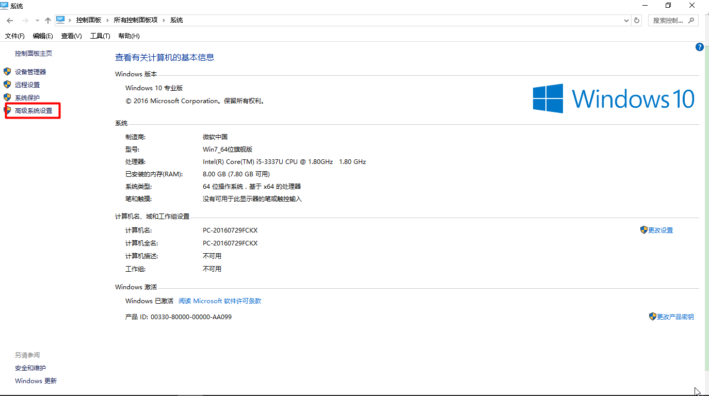This screenshot has height=396, width=709.
Task: Open 设备管理器 link
Action: (30, 72)
